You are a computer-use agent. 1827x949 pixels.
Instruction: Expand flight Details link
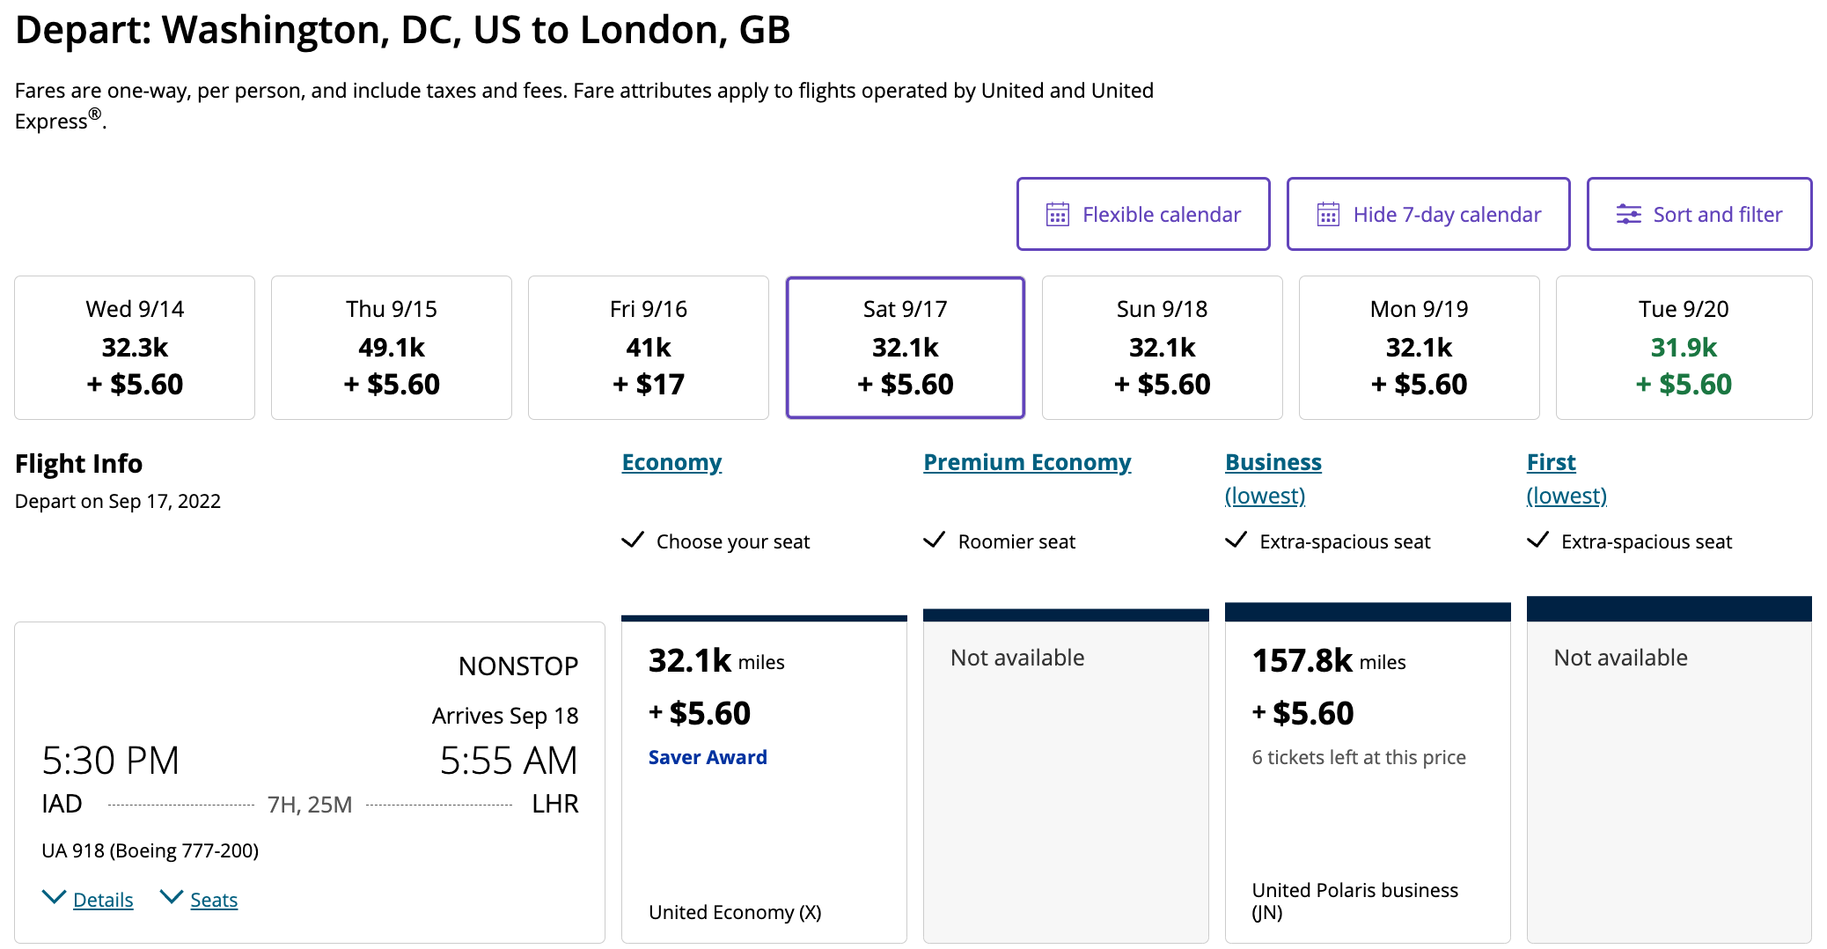pyautogui.click(x=103, y=900)
